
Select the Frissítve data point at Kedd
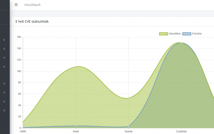click(76, 126)
